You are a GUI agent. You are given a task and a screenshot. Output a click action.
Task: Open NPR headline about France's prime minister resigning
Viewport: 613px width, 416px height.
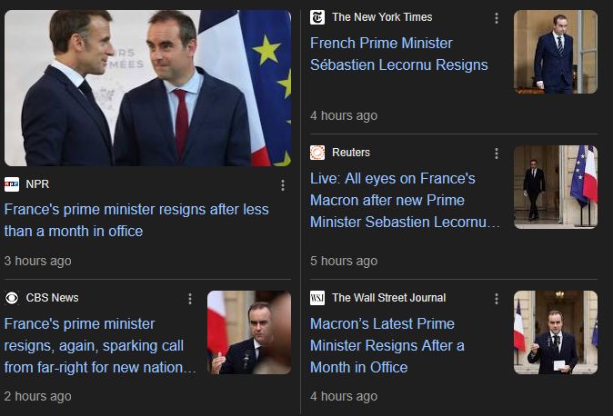(136, 220)
